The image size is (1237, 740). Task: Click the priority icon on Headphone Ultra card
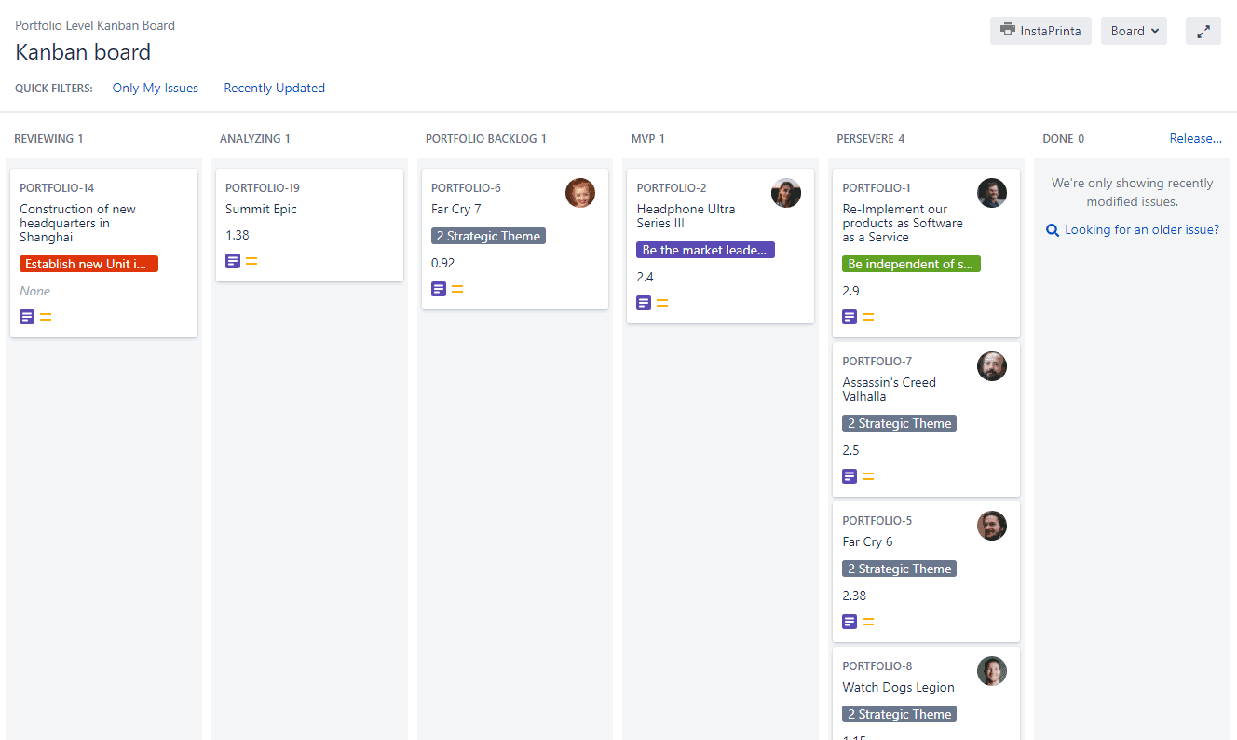[x=661, y=302]
